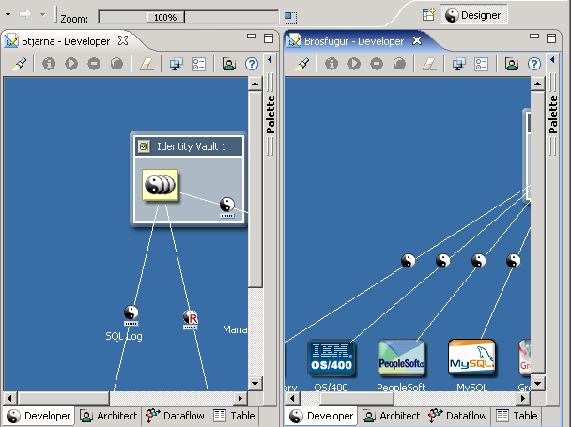The width and height of the screenshot is (571, 427).
Task: Select the Identity Vault 1 title bar
Action: (189, 146)
